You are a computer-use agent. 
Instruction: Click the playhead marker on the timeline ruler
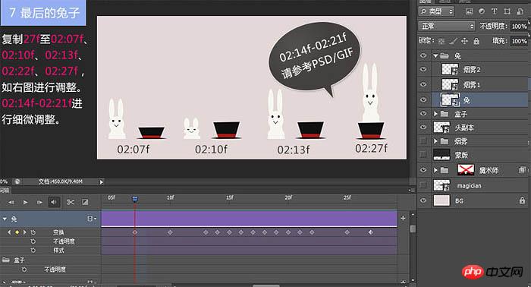click(x=135, y=199)
